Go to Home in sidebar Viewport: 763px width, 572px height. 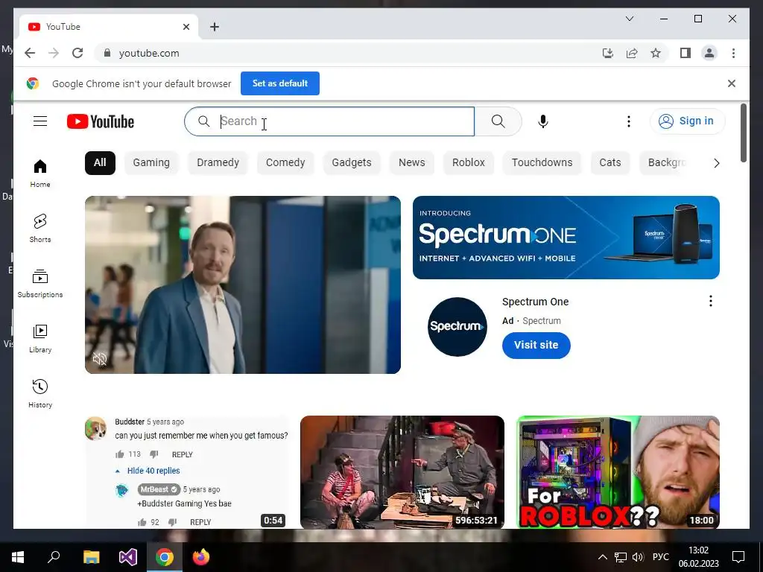[x=40, y=174]
